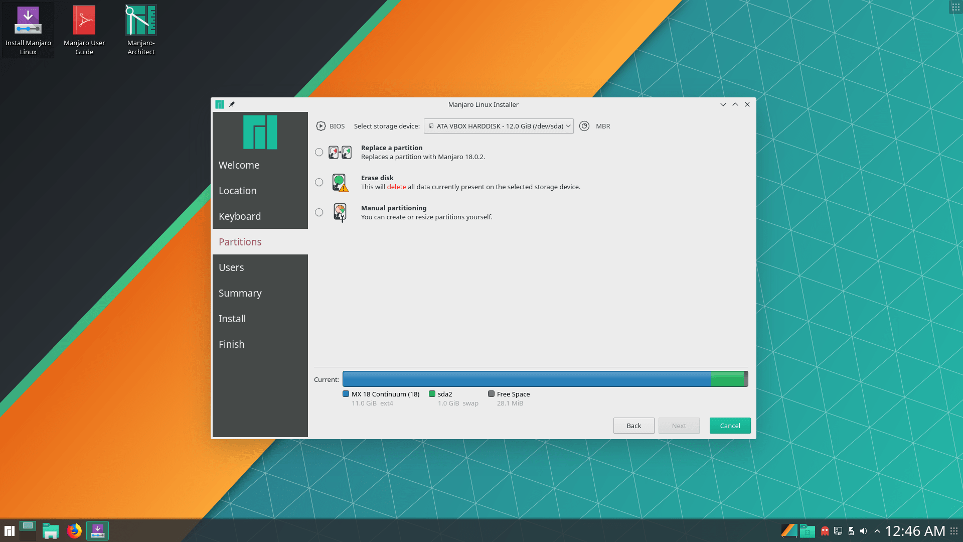Go to the Keyboard step in the sidebar

click(260, 216)
